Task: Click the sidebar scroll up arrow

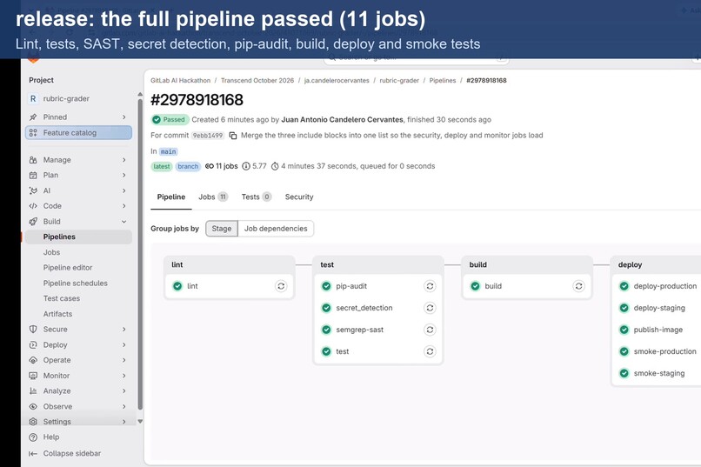Action: coord(140,94)
